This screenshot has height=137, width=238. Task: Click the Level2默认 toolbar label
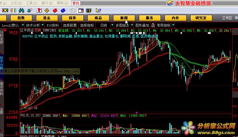[10, 25]
